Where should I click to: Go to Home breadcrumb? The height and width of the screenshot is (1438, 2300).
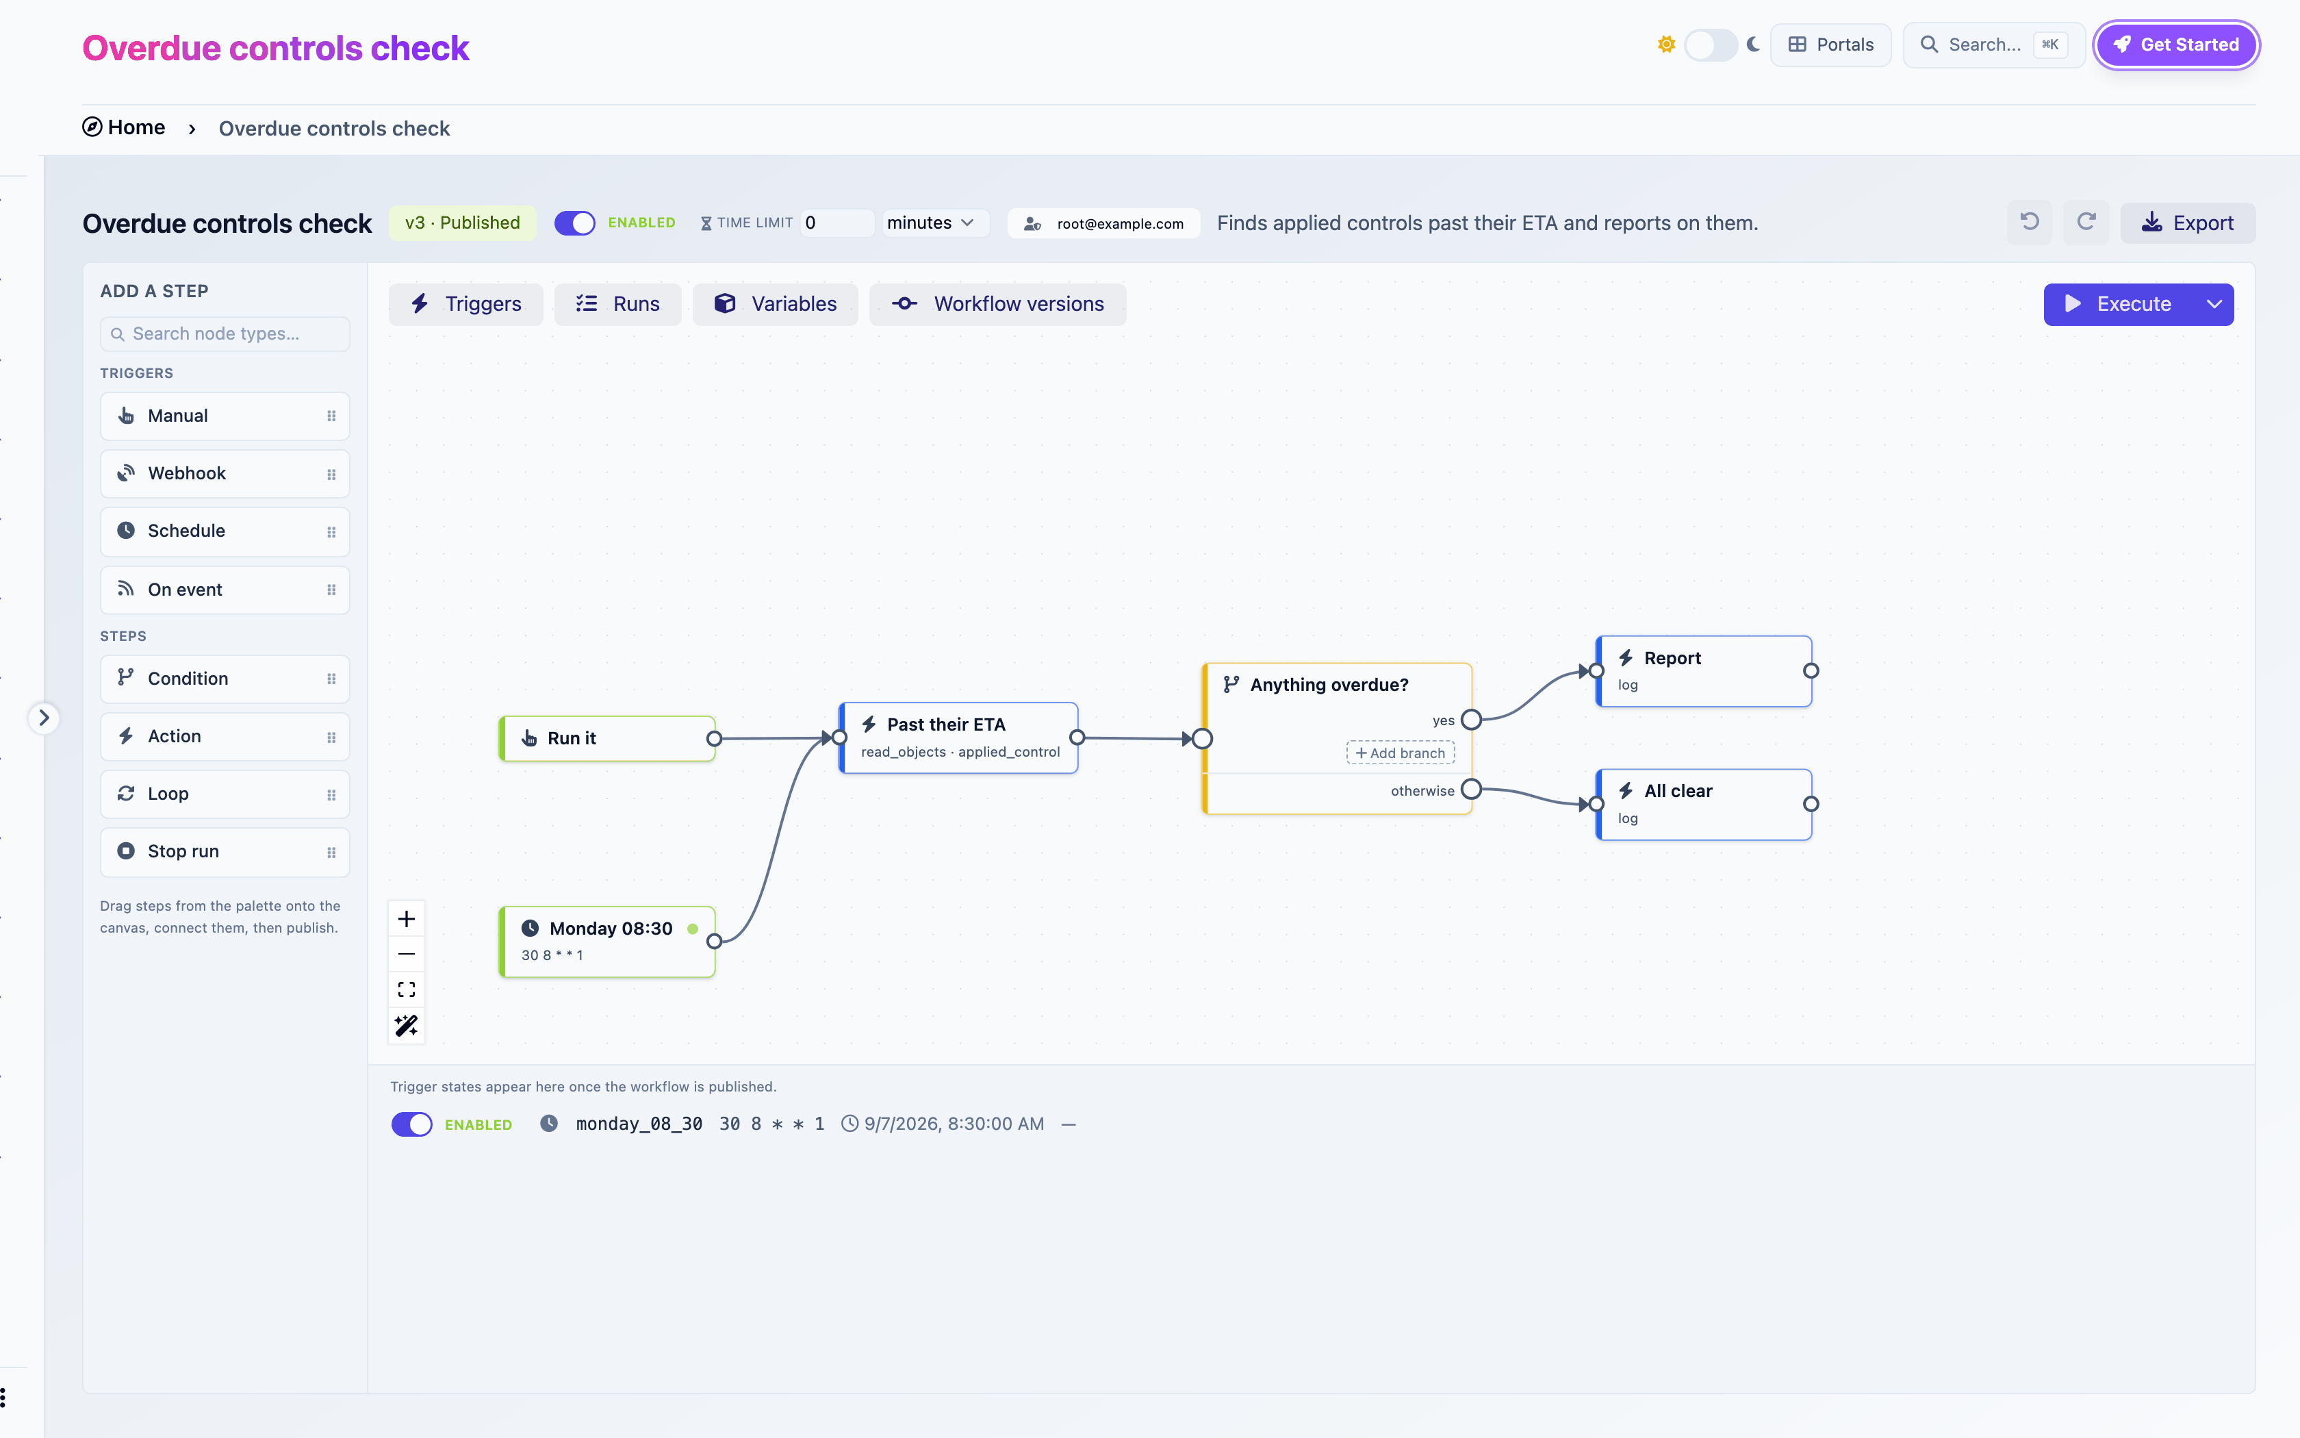(123, 127)
